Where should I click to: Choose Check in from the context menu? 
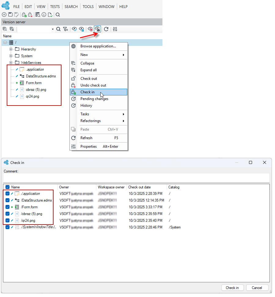[98, 92]
